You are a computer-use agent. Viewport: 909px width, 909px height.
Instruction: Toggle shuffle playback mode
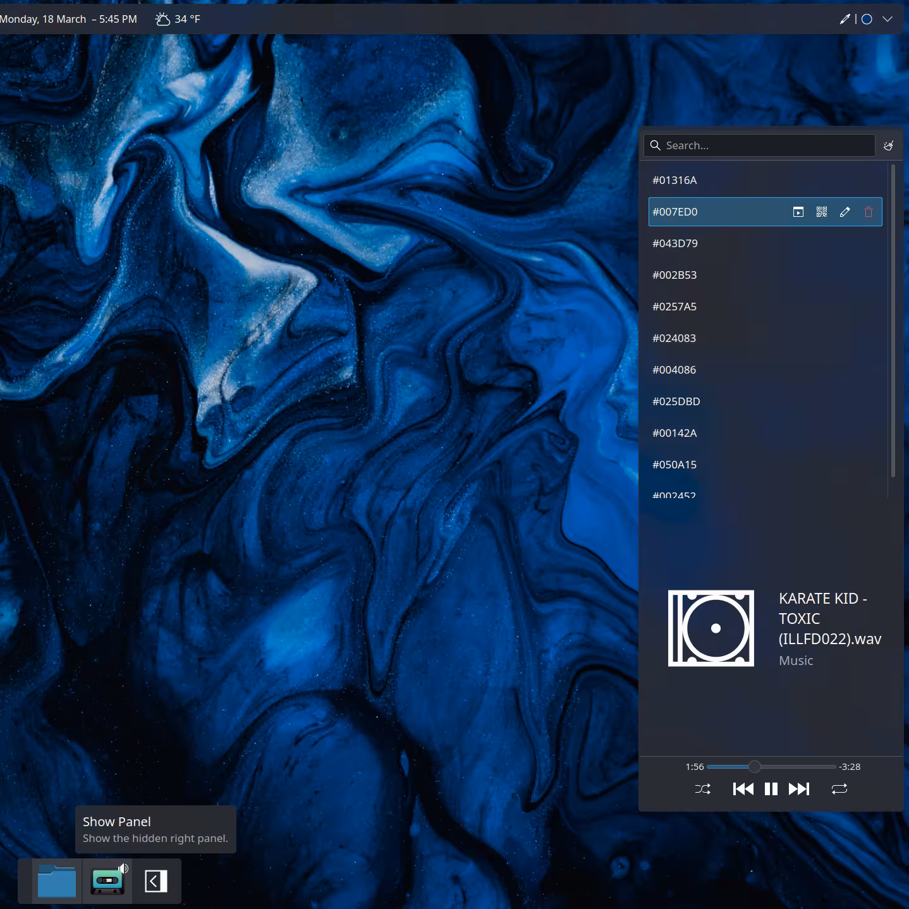(x=702, y=789)
